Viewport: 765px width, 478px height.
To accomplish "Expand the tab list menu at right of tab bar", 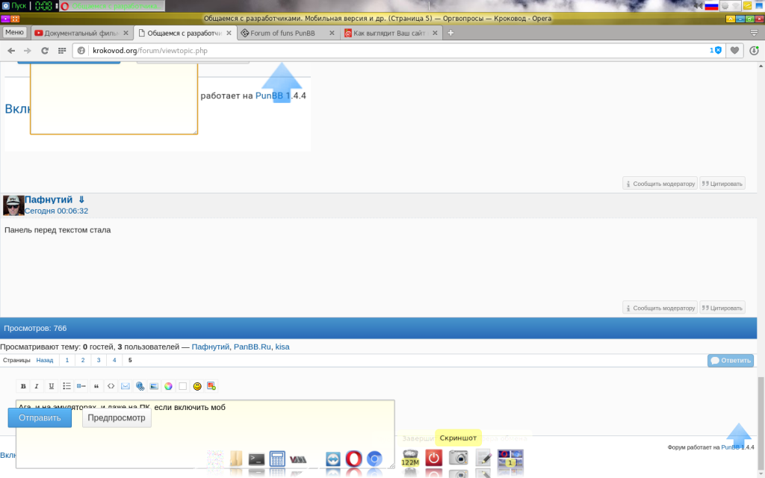I will pyautogui.click(x=754, y=33).
